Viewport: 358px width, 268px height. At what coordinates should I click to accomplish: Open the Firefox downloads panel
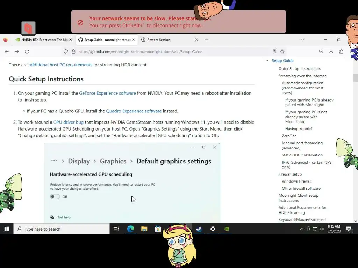click(331, 52)
